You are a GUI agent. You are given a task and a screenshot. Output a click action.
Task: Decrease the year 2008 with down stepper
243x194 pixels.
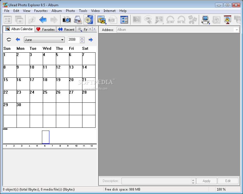point(82,41)
